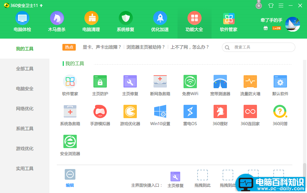The image size is (307, 193).
Task: Open the skin shirt icon in title bar
Action: (x=271, y=5)
